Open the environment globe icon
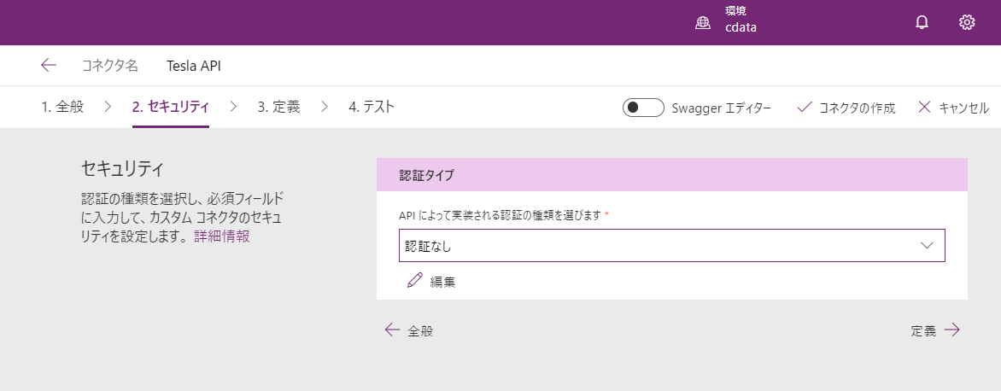 click(x=703, y=23)
